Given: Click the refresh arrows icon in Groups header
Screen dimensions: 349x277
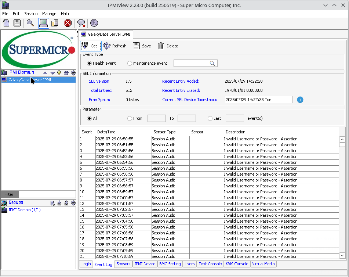Looking at the screenshot, I should (73, 203).
